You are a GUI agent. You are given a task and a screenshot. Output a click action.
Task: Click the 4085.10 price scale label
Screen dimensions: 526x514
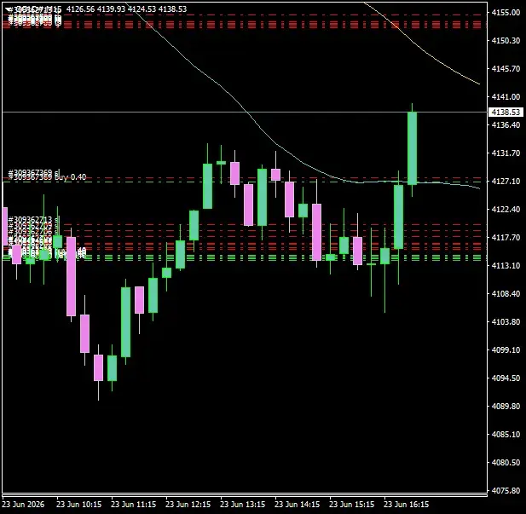506,435
